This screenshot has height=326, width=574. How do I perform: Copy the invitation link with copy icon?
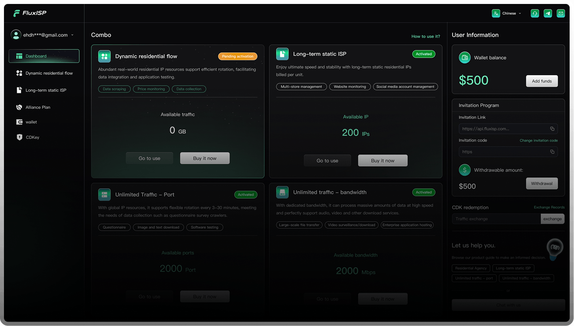[x=552, y=129]
